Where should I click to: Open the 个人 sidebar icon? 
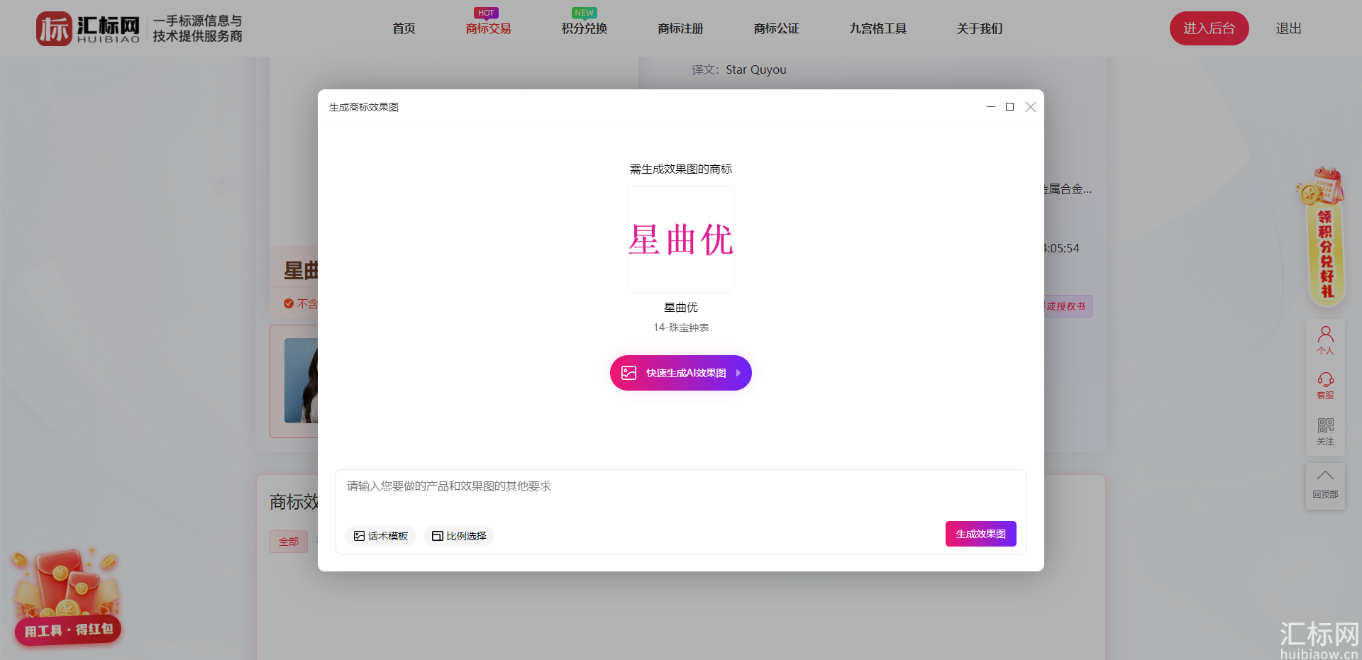click(x=1325, y=340)
